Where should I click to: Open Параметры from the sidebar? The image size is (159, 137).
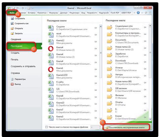point(18,79)
